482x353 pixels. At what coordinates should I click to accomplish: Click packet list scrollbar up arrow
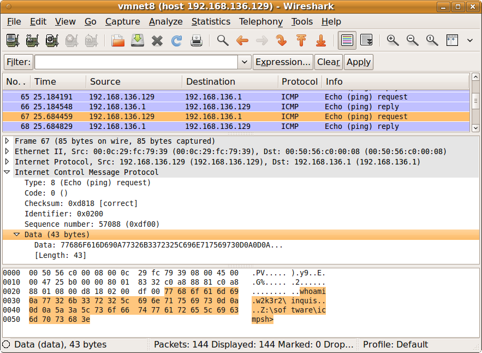tap(475, 77)
